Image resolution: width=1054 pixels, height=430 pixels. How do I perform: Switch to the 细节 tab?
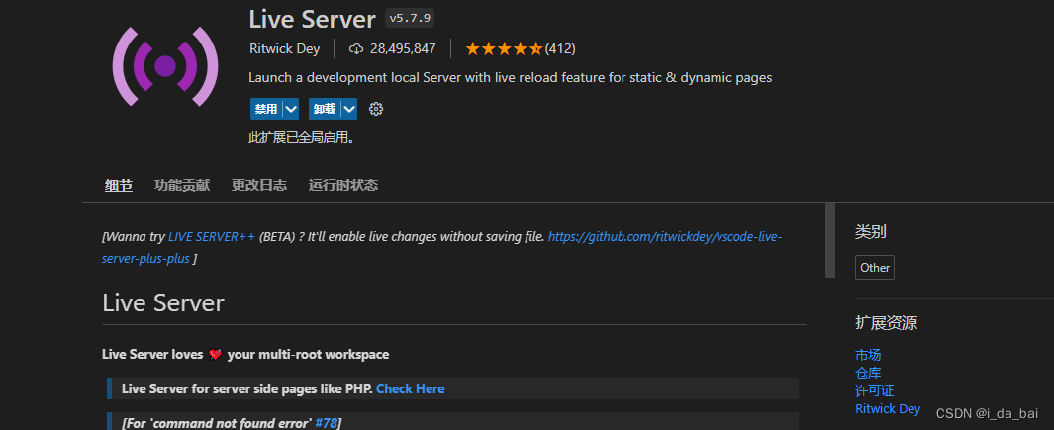click(119, 186)
